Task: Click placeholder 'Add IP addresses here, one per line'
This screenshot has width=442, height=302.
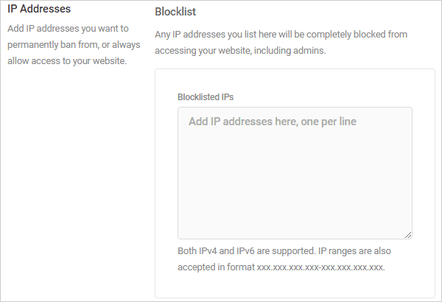Action: [x=273, y=122]
